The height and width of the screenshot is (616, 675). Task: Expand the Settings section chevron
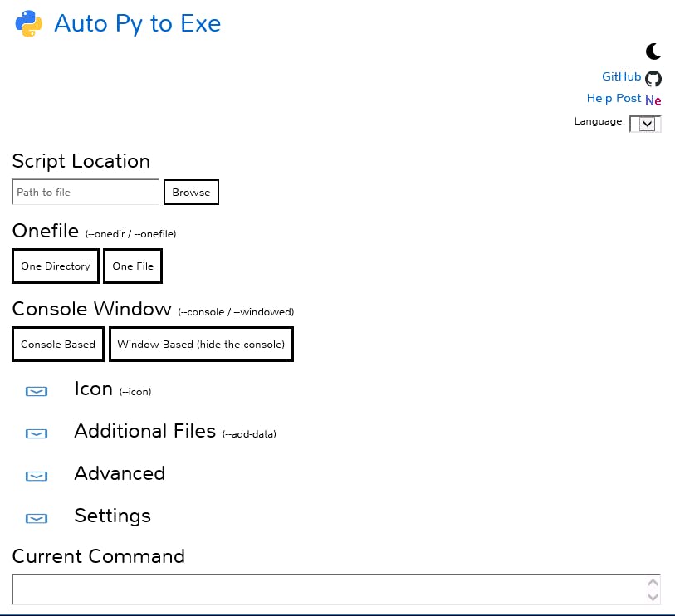pyautogui.click(x=37, y=518)
